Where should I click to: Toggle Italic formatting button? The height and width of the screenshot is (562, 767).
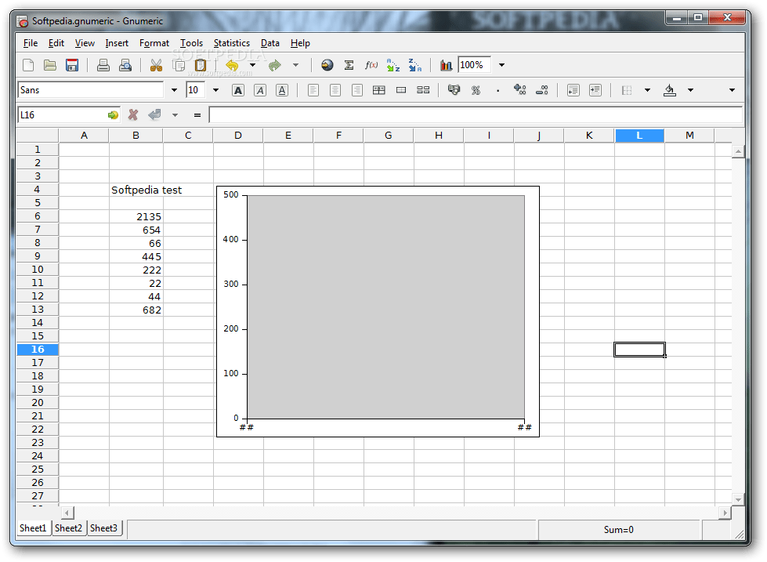tap(260, 90)
